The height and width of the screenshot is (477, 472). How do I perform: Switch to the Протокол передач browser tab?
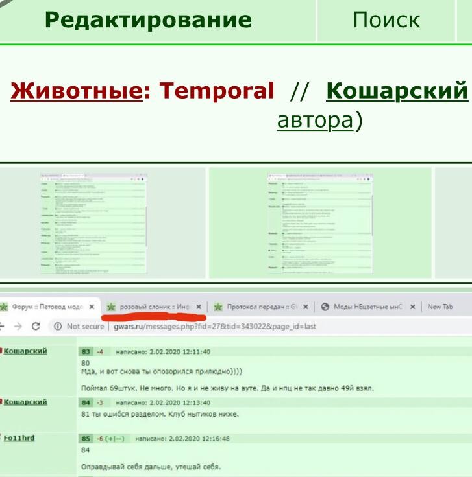tap(262, 307)
